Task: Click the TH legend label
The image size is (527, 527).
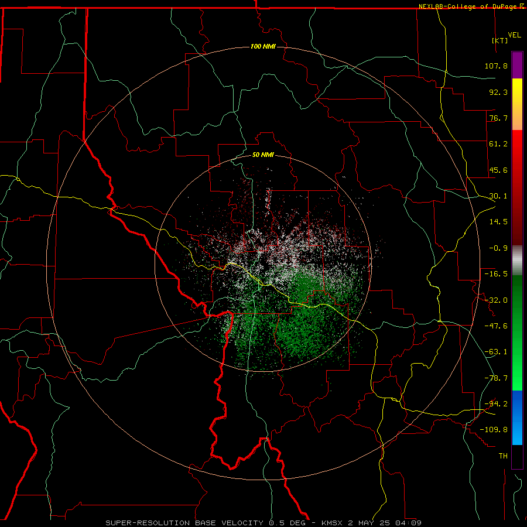Action: pyautogui.click(x=503, y=456)
